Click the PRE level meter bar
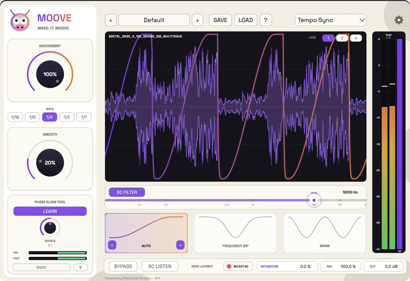 click(x=58, y=253)
